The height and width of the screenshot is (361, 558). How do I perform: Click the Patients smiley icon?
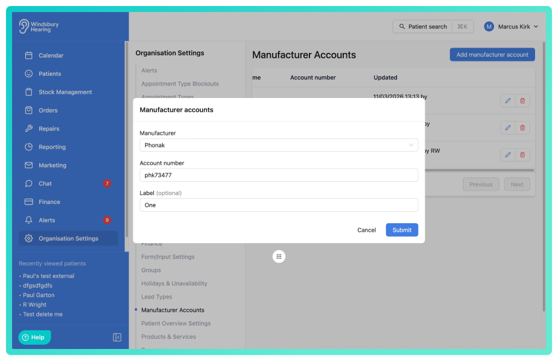coord(29,73)
